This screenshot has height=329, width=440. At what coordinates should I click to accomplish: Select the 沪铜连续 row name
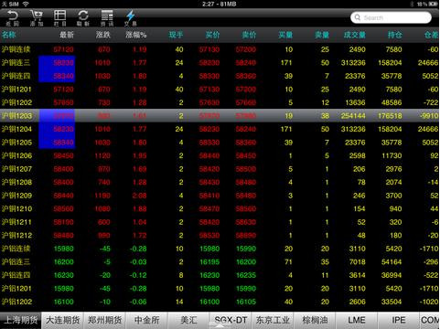[x=16, y=49]
